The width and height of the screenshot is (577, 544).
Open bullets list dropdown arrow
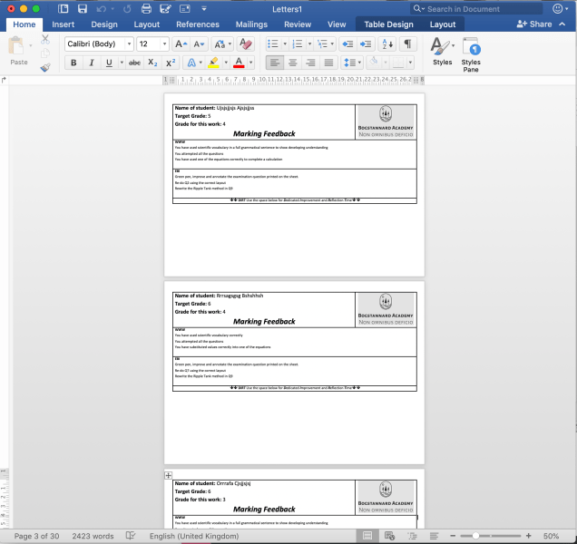pos(285,44)
